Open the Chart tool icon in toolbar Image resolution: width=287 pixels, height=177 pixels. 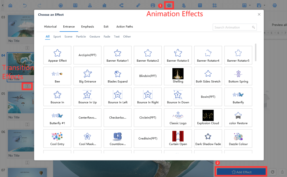[104, 5]
